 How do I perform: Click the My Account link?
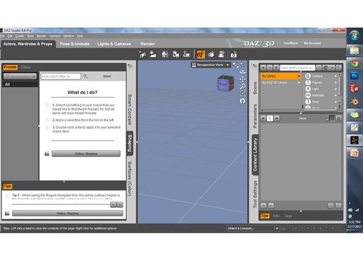click(312, 44)
